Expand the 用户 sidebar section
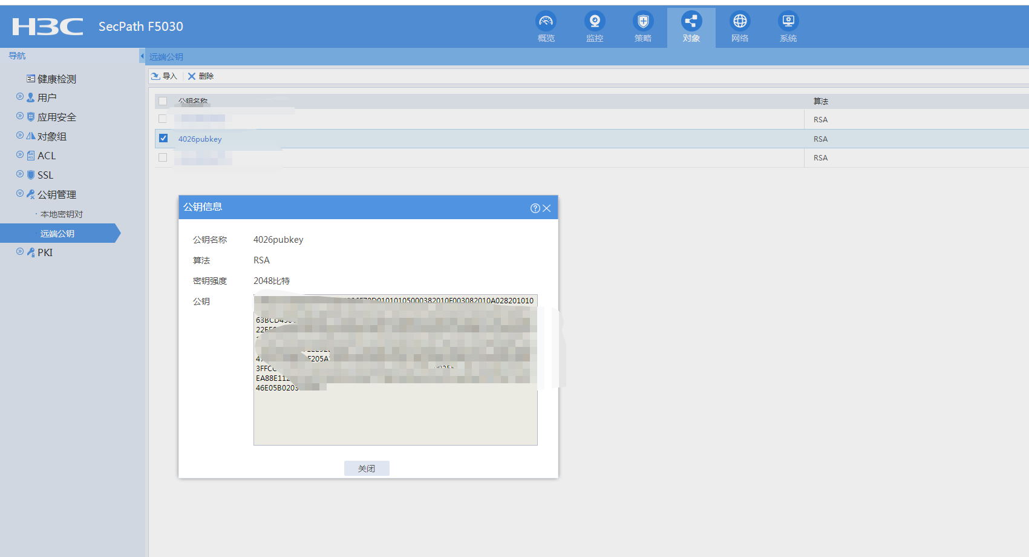The width and height of the screenshot is (1029, 557). point(19,97)
